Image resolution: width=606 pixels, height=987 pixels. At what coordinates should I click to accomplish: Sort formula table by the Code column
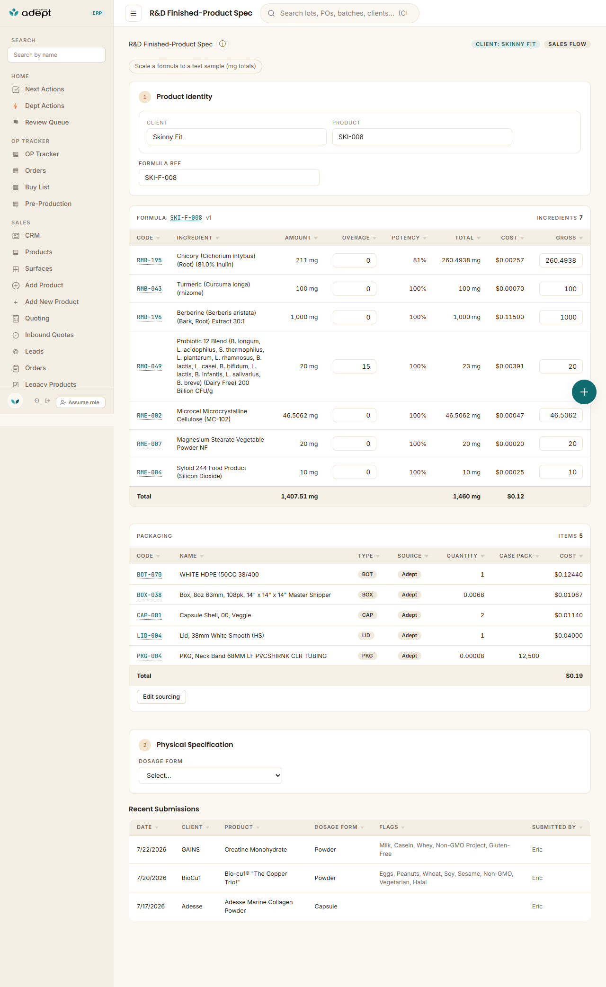click(148, 238)
